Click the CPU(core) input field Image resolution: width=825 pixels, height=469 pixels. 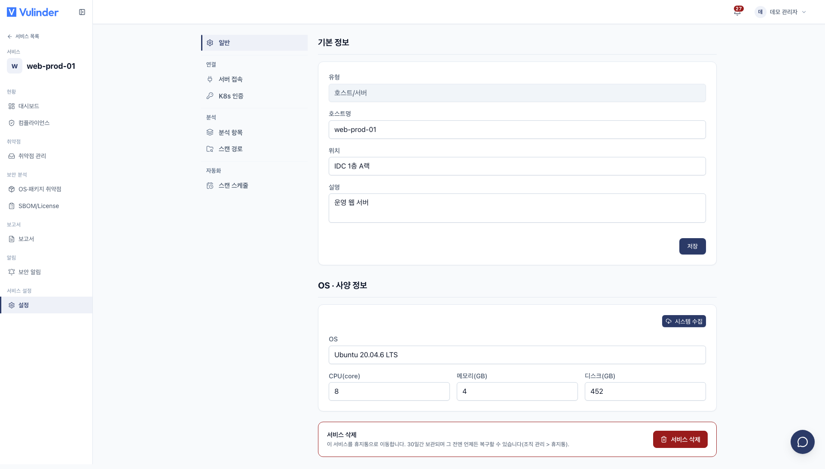pyautogui.click(x=389, y=391)
